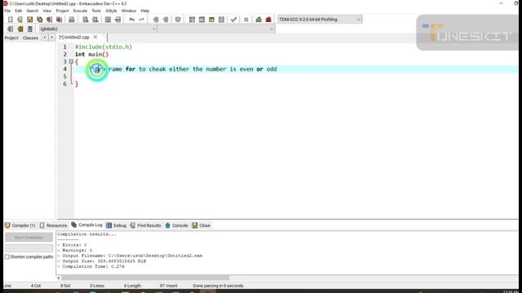Click the blue checkmark toolbar icon

[x=234, y=20]
